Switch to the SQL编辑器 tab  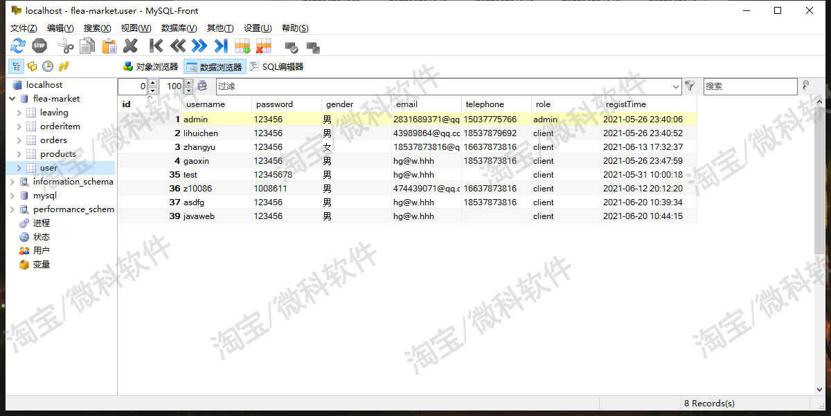[x=277, y=67]
